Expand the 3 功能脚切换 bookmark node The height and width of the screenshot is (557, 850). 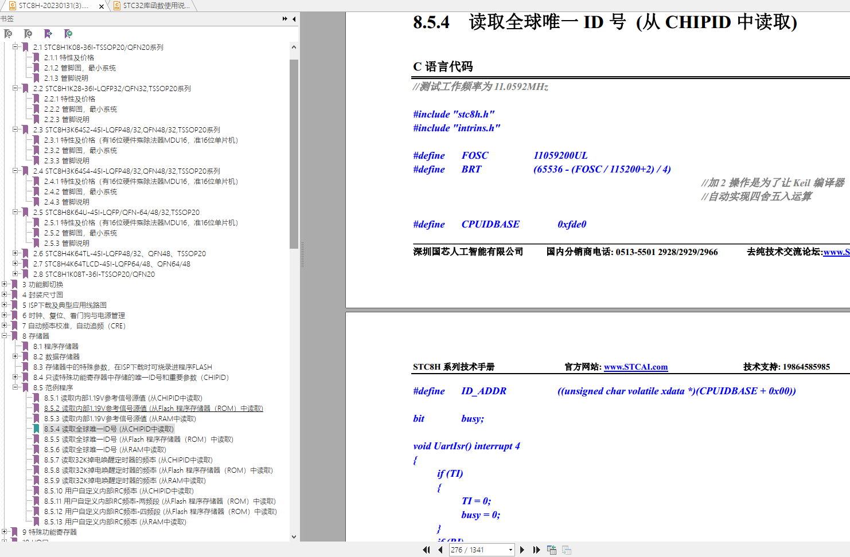5,284
